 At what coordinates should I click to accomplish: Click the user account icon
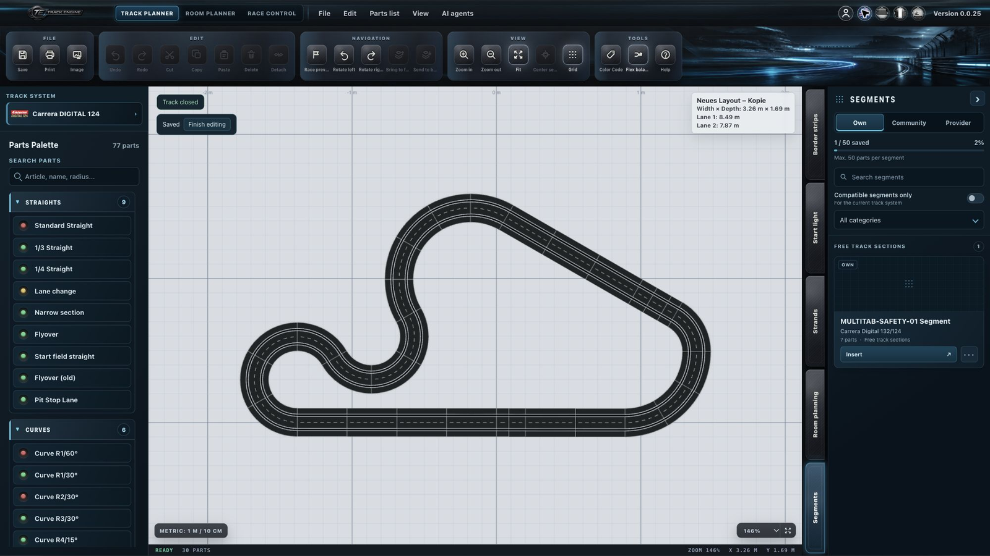pos(845,13)
